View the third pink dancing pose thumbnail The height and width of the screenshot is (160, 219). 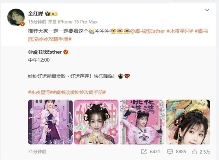[x=142, y=122]
